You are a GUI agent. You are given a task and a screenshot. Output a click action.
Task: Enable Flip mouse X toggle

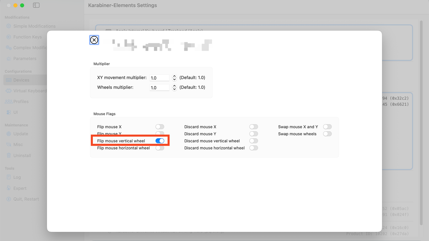coord(160,127)
